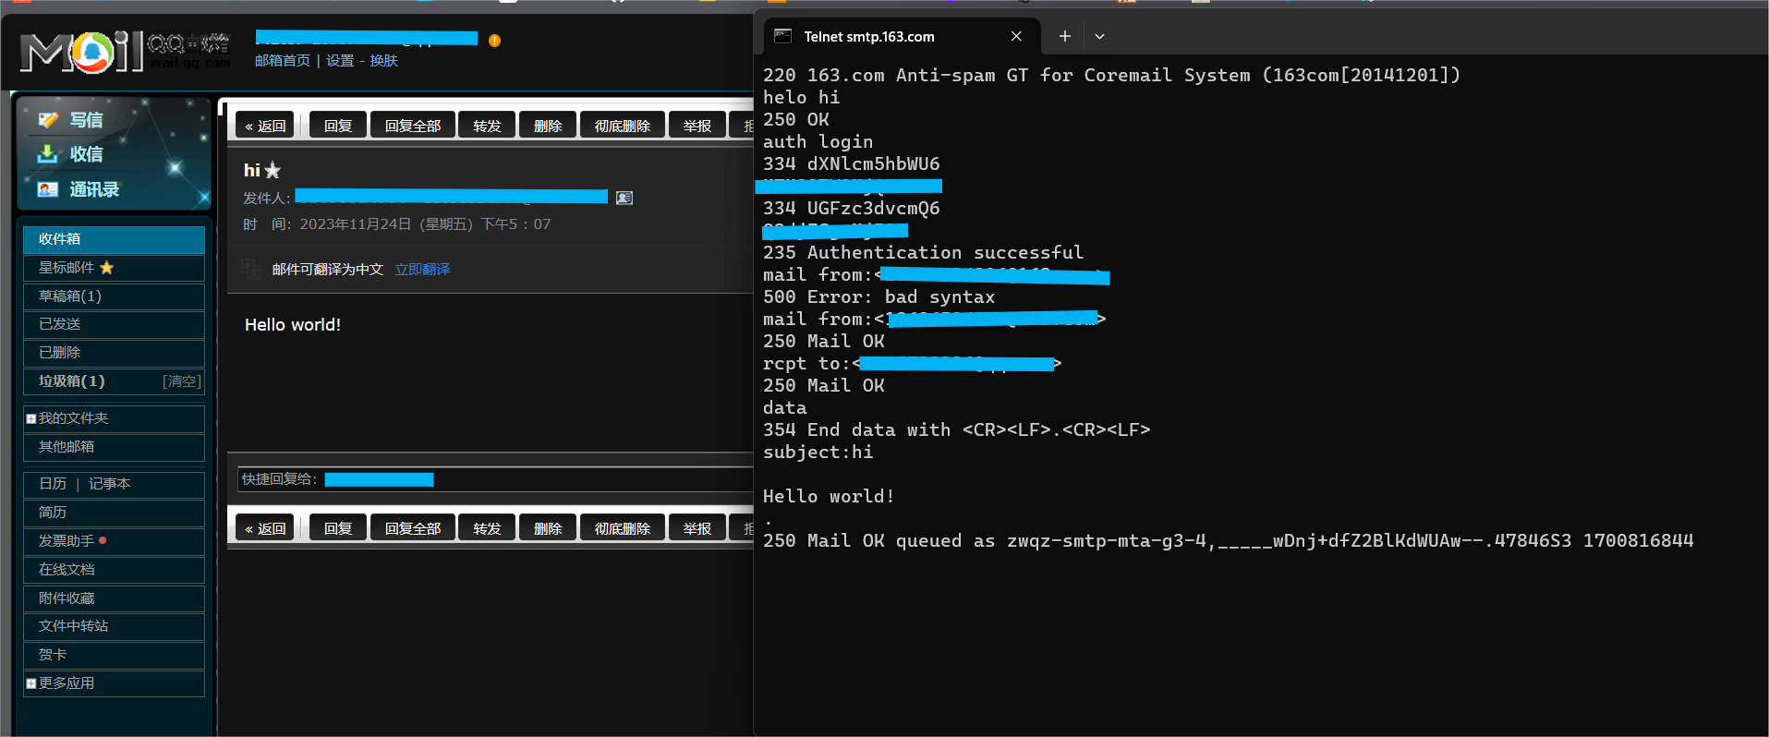Viewport: 1769px width, 737px height.
Task: Click the email timestamp 2023年11月24日
Action: (x=425, y=224)
